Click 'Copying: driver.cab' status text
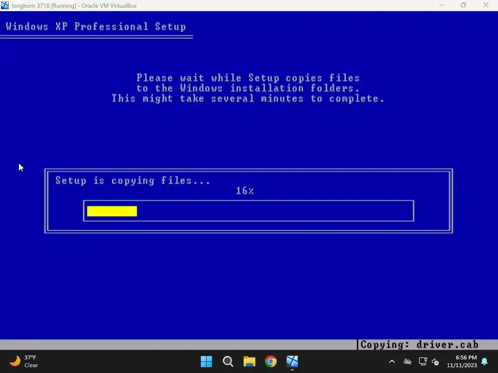 tap(419, 344)
